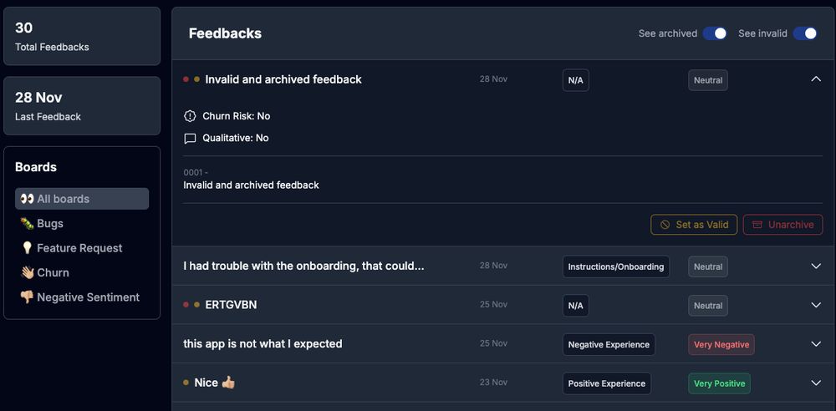Click the yellow dot beside Nice feedback
836x411 pixels.
pos(186,383)
